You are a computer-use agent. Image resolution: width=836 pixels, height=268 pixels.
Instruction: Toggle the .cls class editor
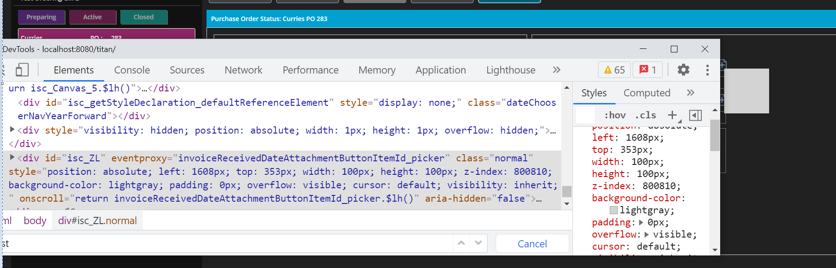click(645, 115)
